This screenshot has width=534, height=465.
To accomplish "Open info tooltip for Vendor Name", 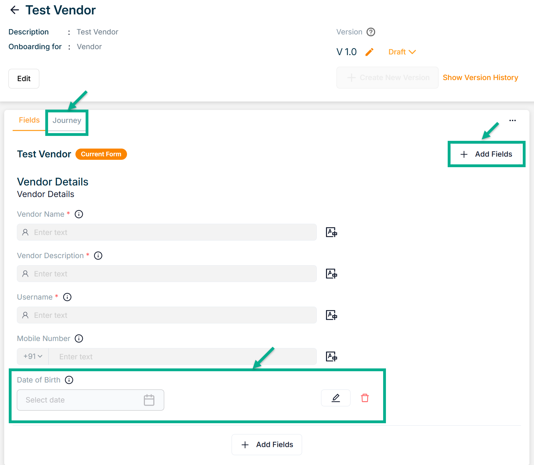I will (x=79, y=214).
